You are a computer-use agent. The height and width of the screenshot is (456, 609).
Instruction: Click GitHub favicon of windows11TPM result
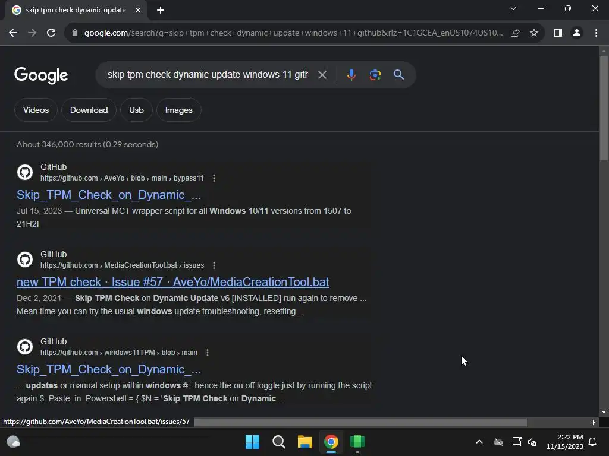[x=25, y=347]
